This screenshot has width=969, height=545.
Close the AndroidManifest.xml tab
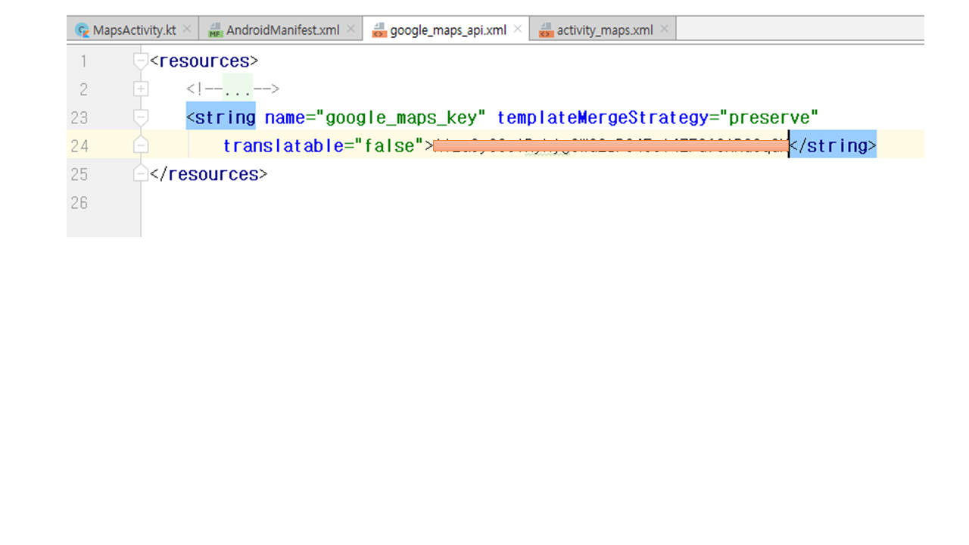[351, 30]
